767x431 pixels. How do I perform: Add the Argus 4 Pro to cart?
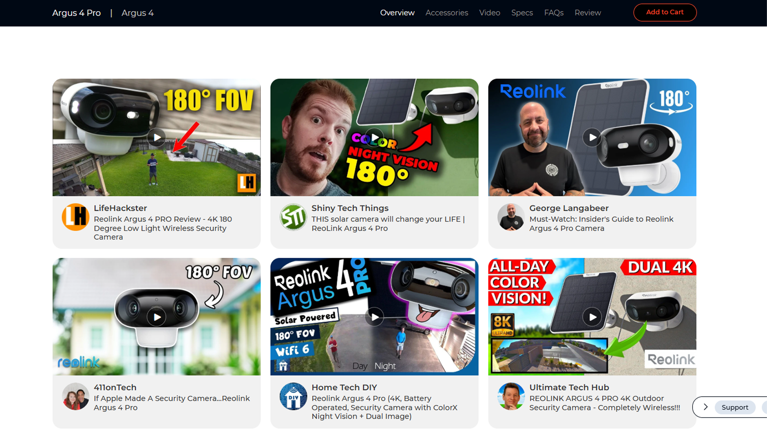coord(665,12)
